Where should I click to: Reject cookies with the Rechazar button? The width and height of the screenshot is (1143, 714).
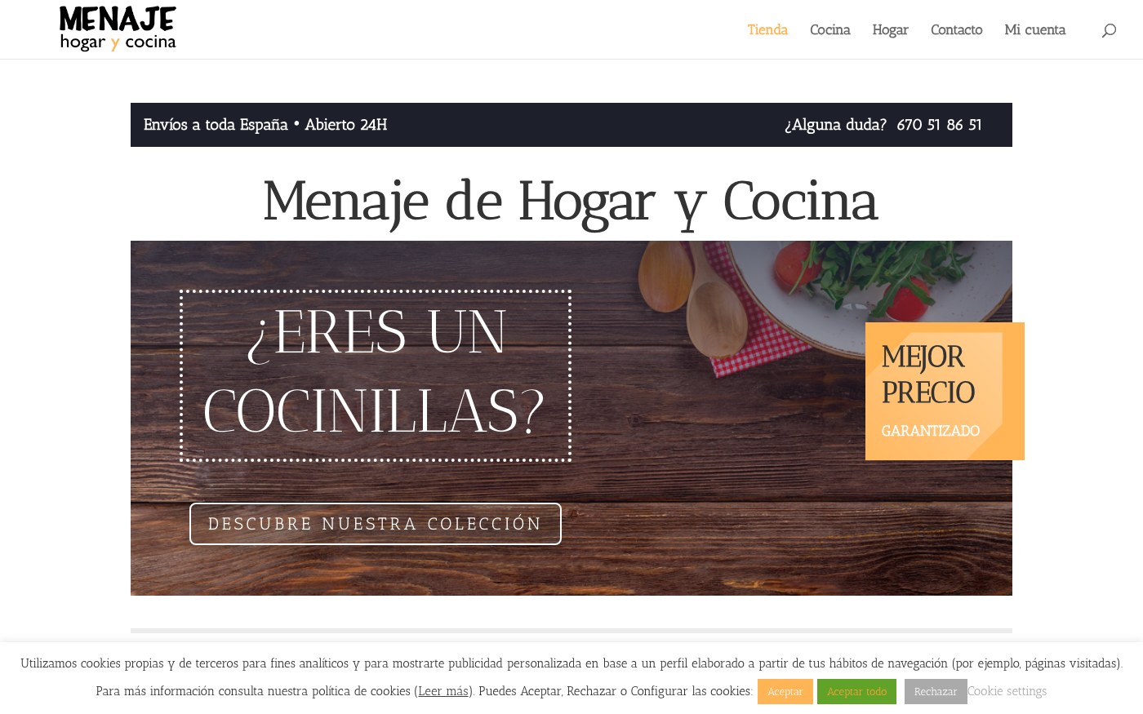[936, 692]
